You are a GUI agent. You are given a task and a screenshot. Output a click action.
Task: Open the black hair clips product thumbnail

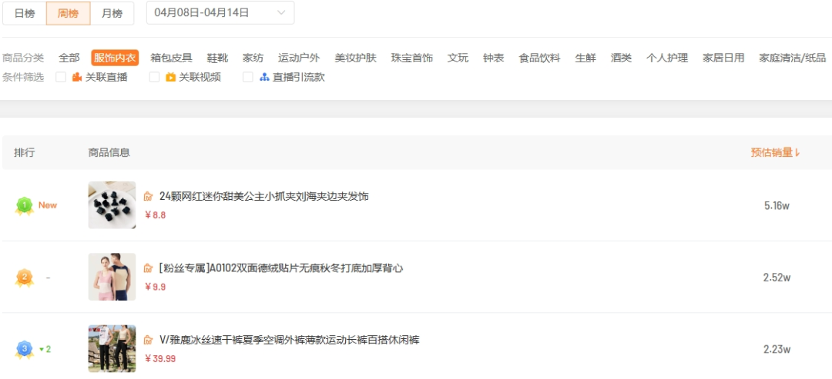(x=112, y=205)
